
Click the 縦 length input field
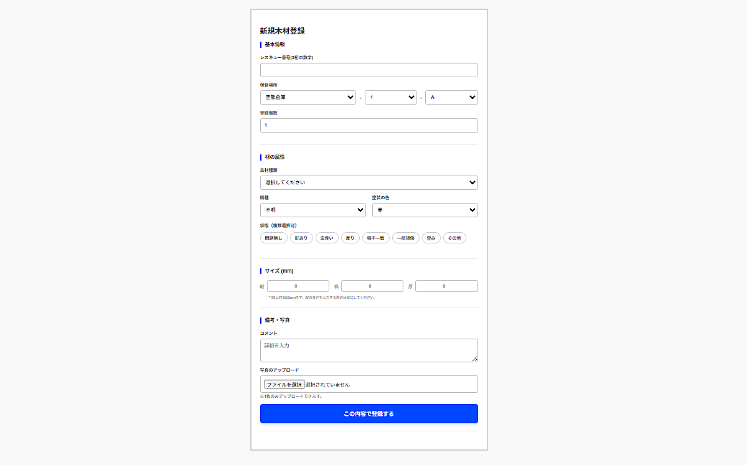coord(298,286)
